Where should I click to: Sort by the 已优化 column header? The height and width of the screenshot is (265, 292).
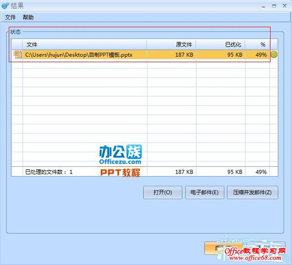pyautogui.click(x=220, y=45)
